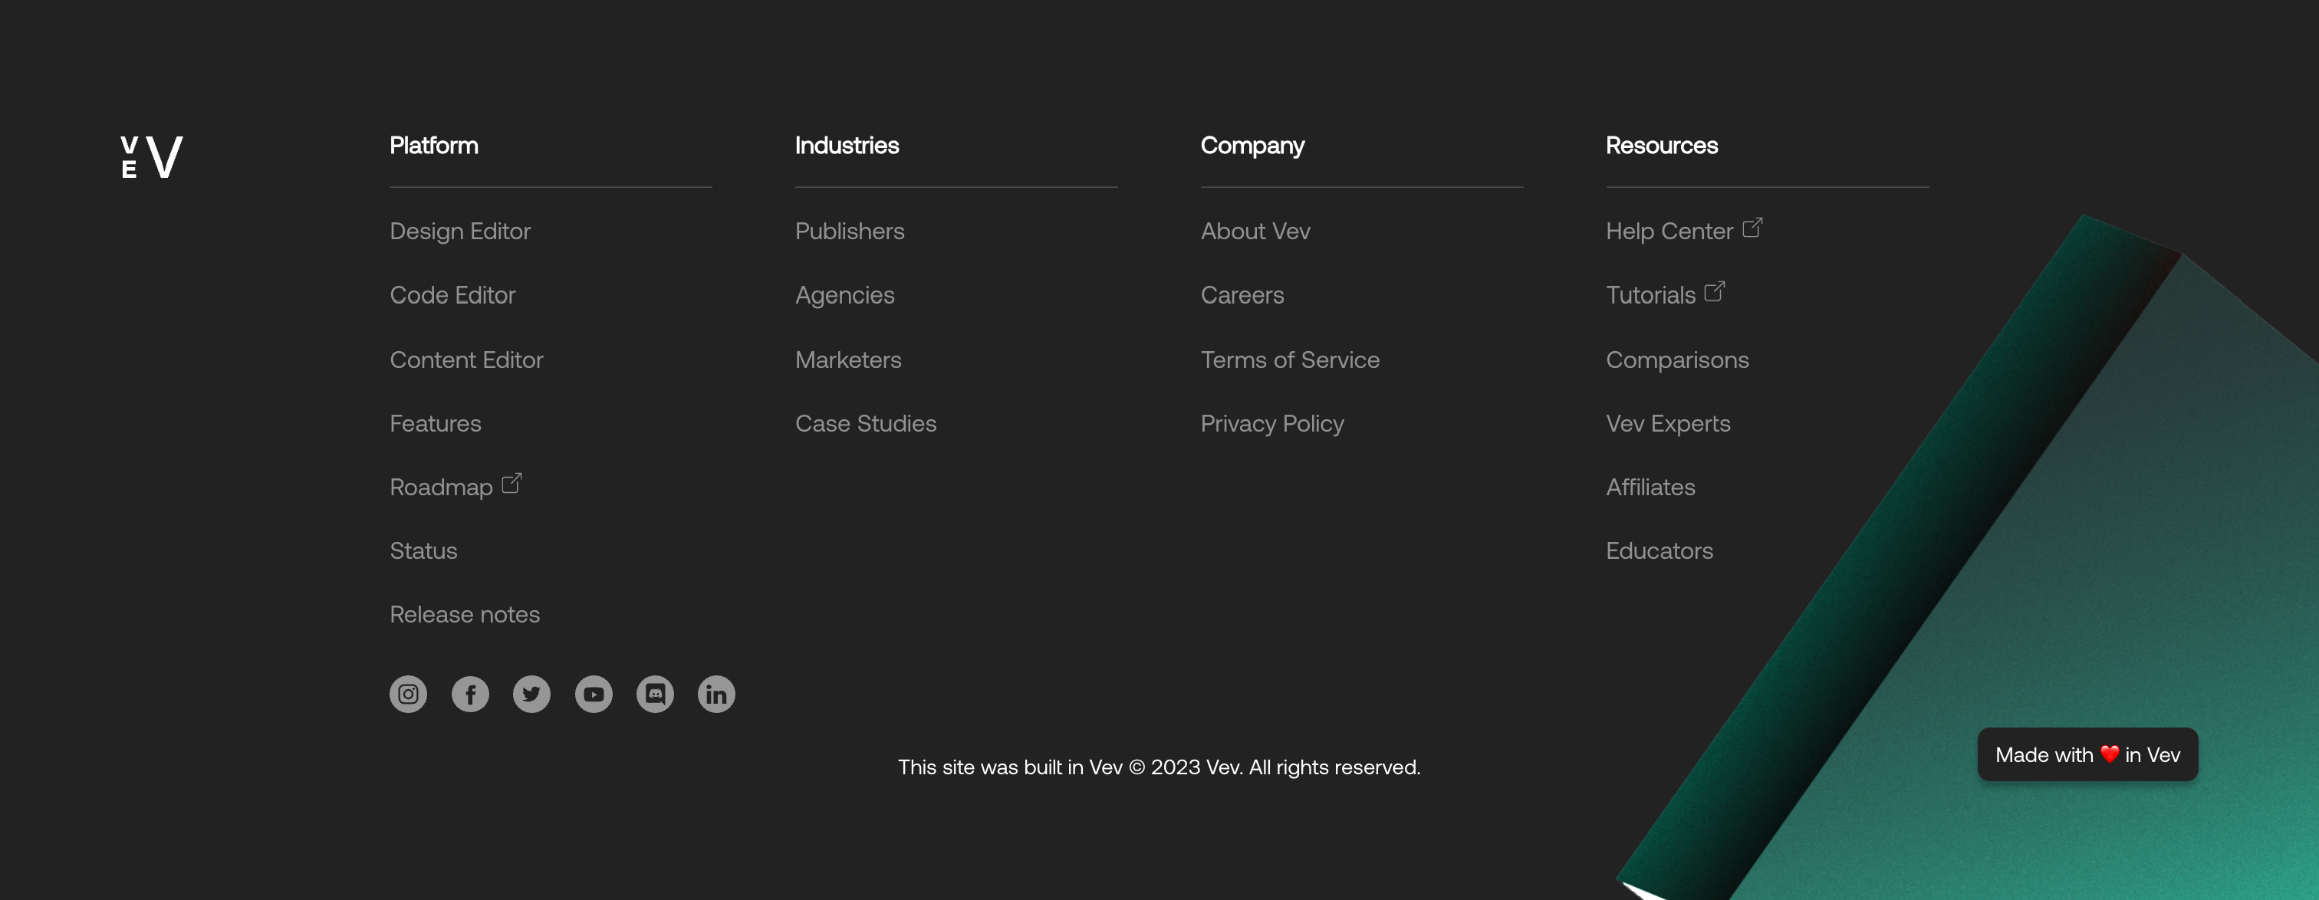Open the Facebook social icon
Image resolution: width=2319 pixels, height=900 pixels.
click(x=470, y=694)
